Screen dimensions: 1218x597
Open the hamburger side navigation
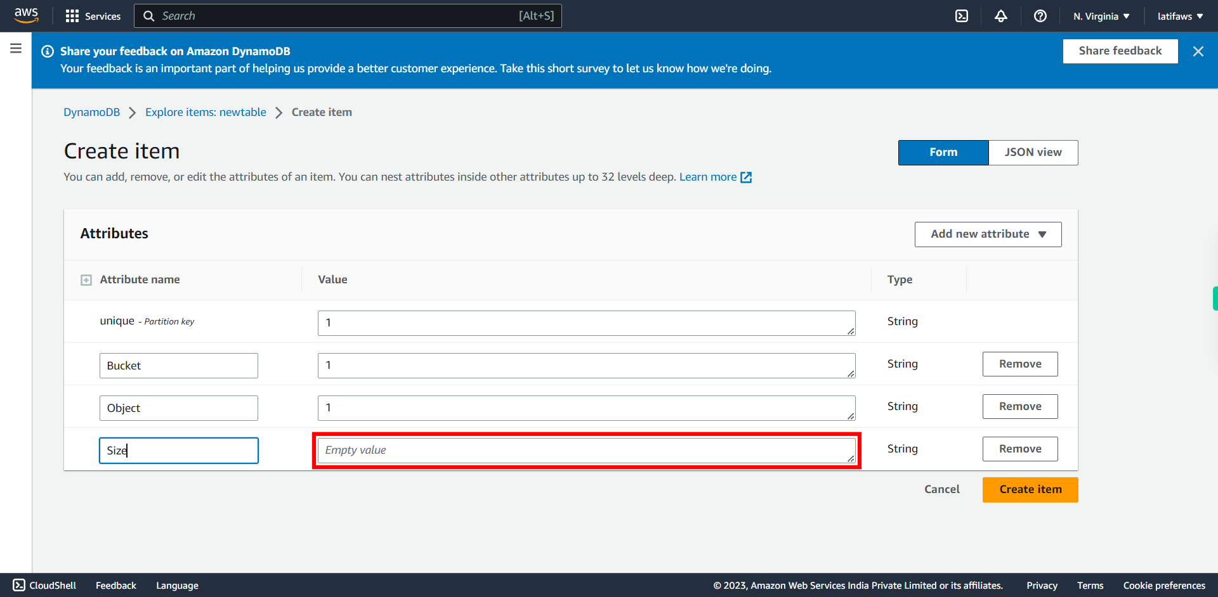coord(16,48)
